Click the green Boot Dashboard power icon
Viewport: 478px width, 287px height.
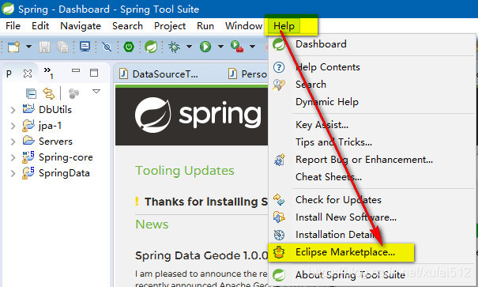[x=129, y=47]
